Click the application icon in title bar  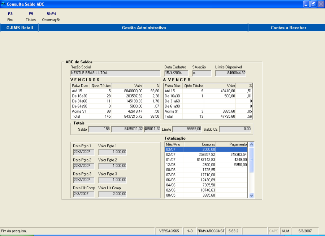point(4,4)
